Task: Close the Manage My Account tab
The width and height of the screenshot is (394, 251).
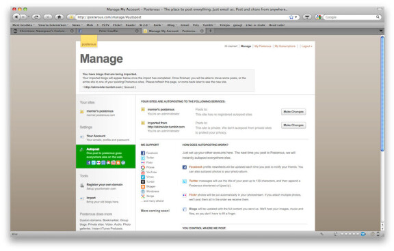Action: [x=202, y=31]
